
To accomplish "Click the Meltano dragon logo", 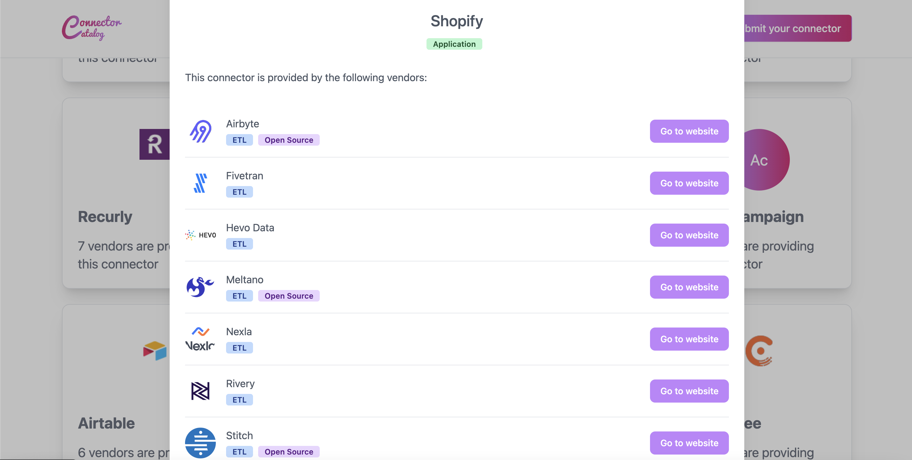I will tap(200, 287).
